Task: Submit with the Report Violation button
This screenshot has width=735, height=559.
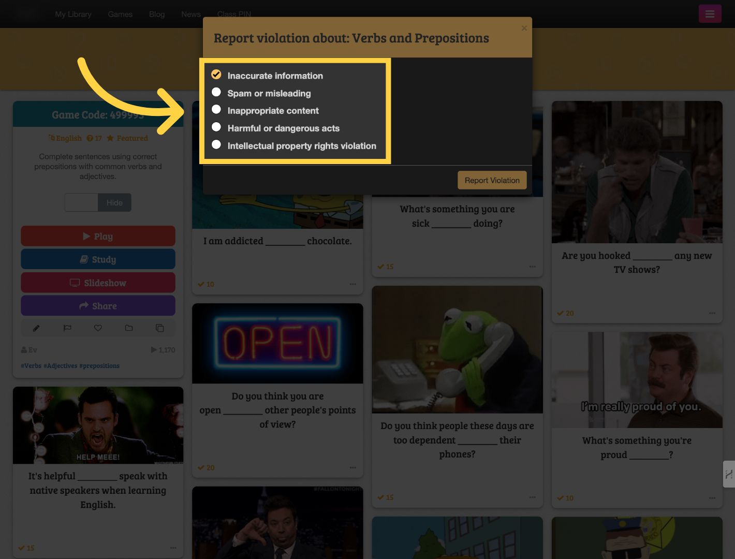Action: tap(492, 180)
